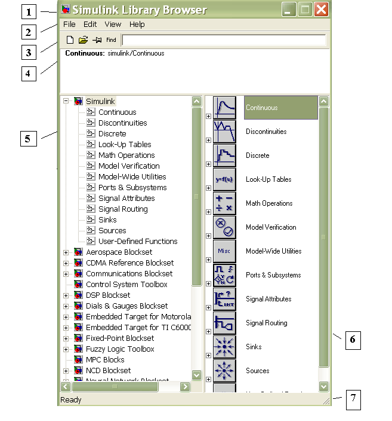Select Fixed-Point Blockset tree entry
Image resolution: width=392 pixels, height=421 pixels.
[x=120, y=338]
